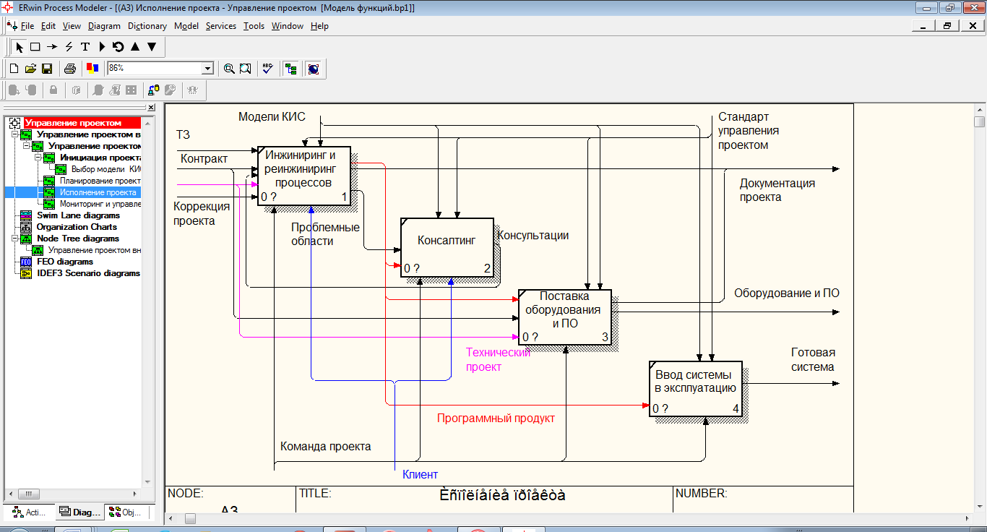Open the Edit menu

(48, 26)
